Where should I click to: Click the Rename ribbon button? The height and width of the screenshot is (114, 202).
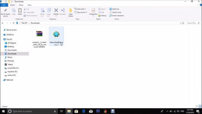[x=62, y=12]
